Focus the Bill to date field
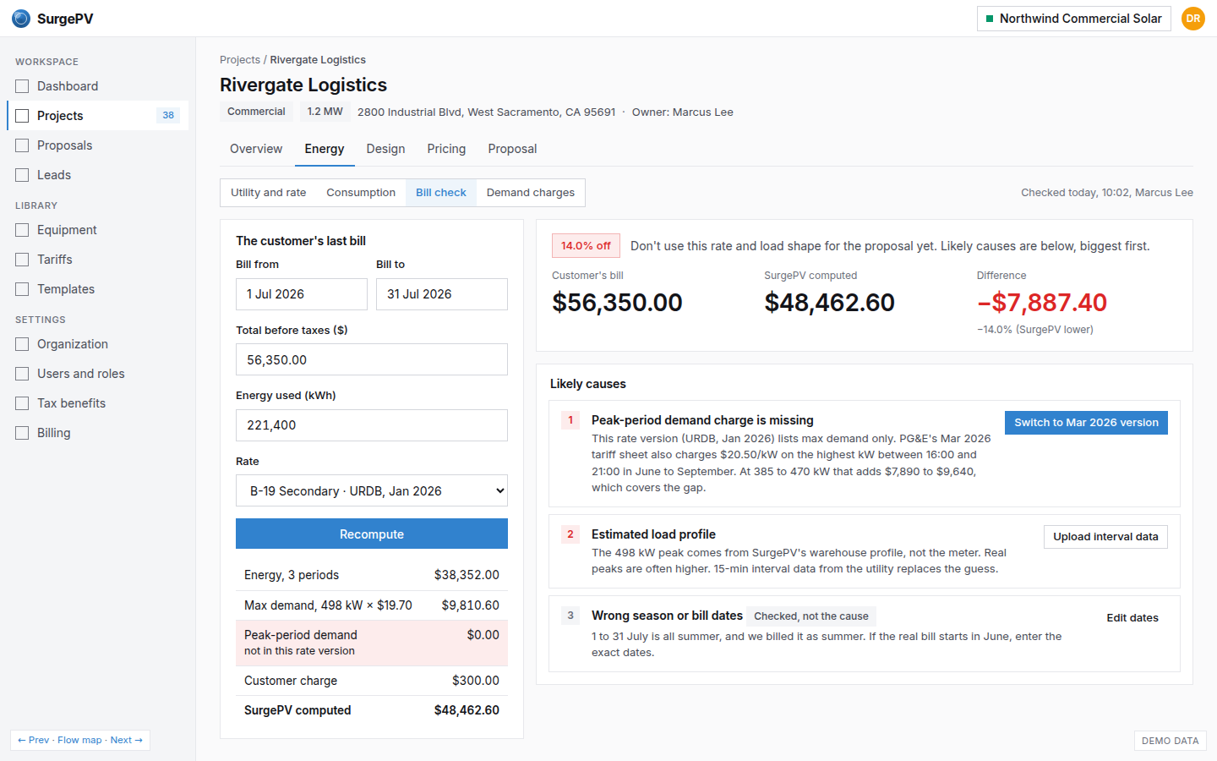Screen dimensions: 1217x761 [442, 294]
